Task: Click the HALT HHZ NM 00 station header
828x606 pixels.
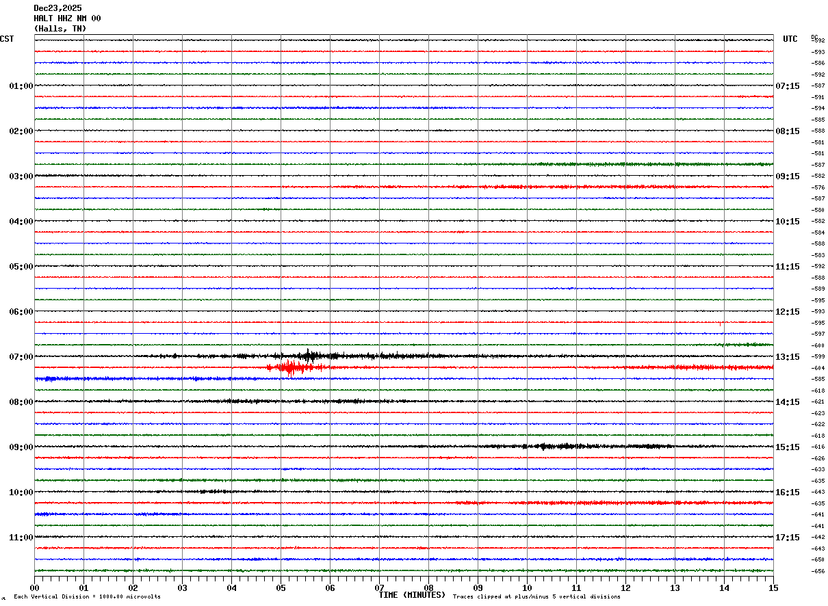Action: point(67,18)
